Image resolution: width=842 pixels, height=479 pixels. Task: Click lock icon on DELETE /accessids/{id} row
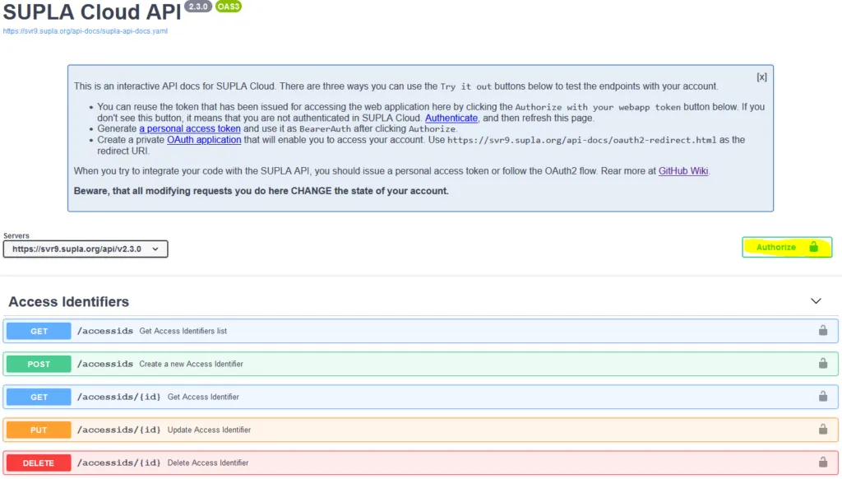822,462
